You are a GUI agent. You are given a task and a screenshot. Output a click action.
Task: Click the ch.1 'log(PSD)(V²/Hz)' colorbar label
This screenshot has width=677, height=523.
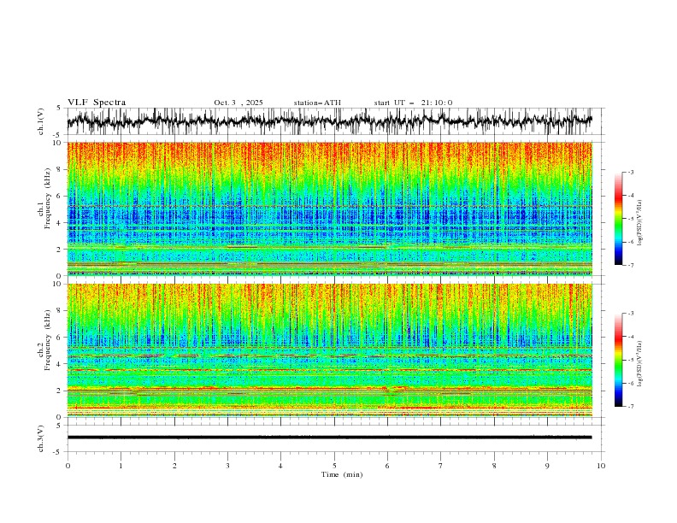point(640,223)
